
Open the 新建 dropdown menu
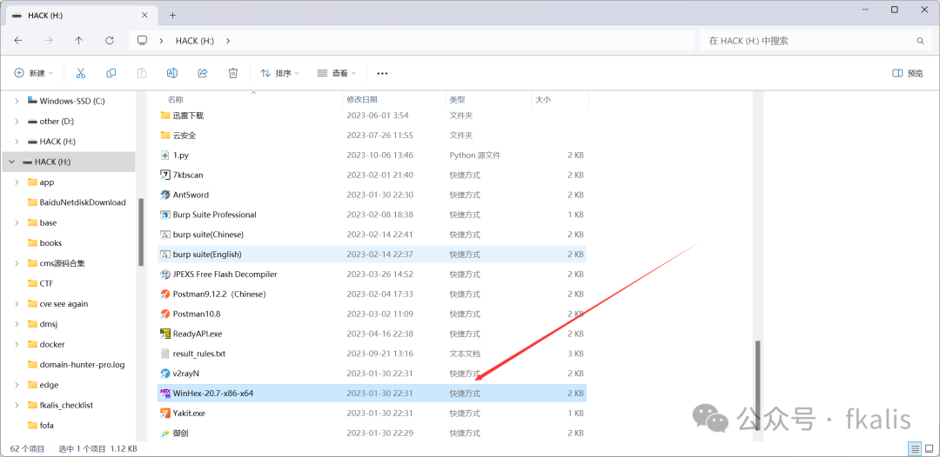click(x=34, y=73)
